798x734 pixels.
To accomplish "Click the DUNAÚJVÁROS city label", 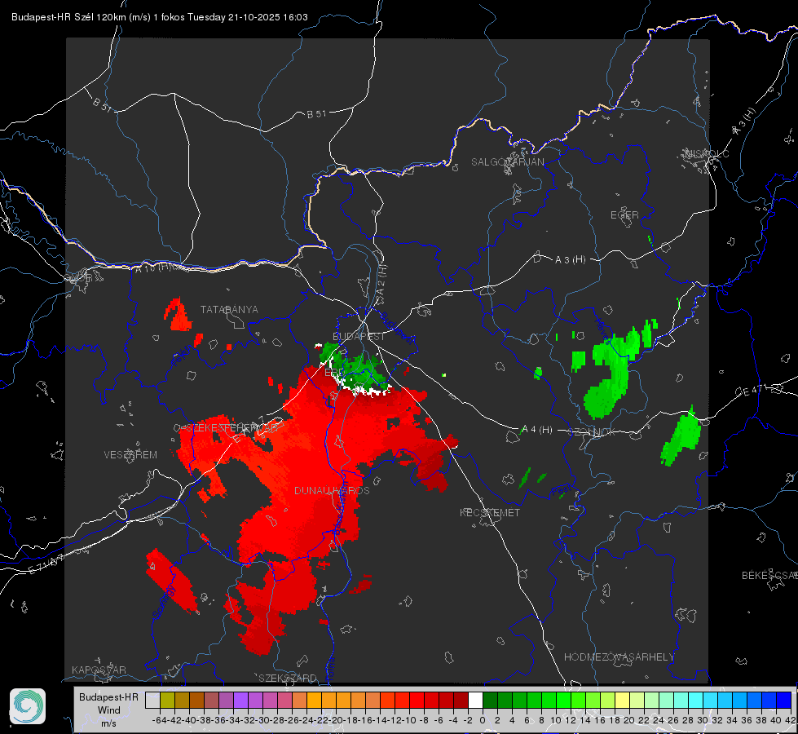I will point(332,490).
